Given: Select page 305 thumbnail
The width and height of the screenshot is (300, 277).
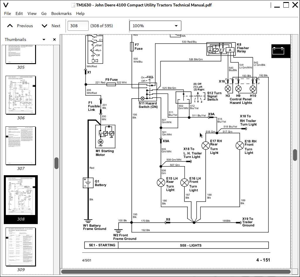Looking at the screenshot, I should click(x=21, y=54).
